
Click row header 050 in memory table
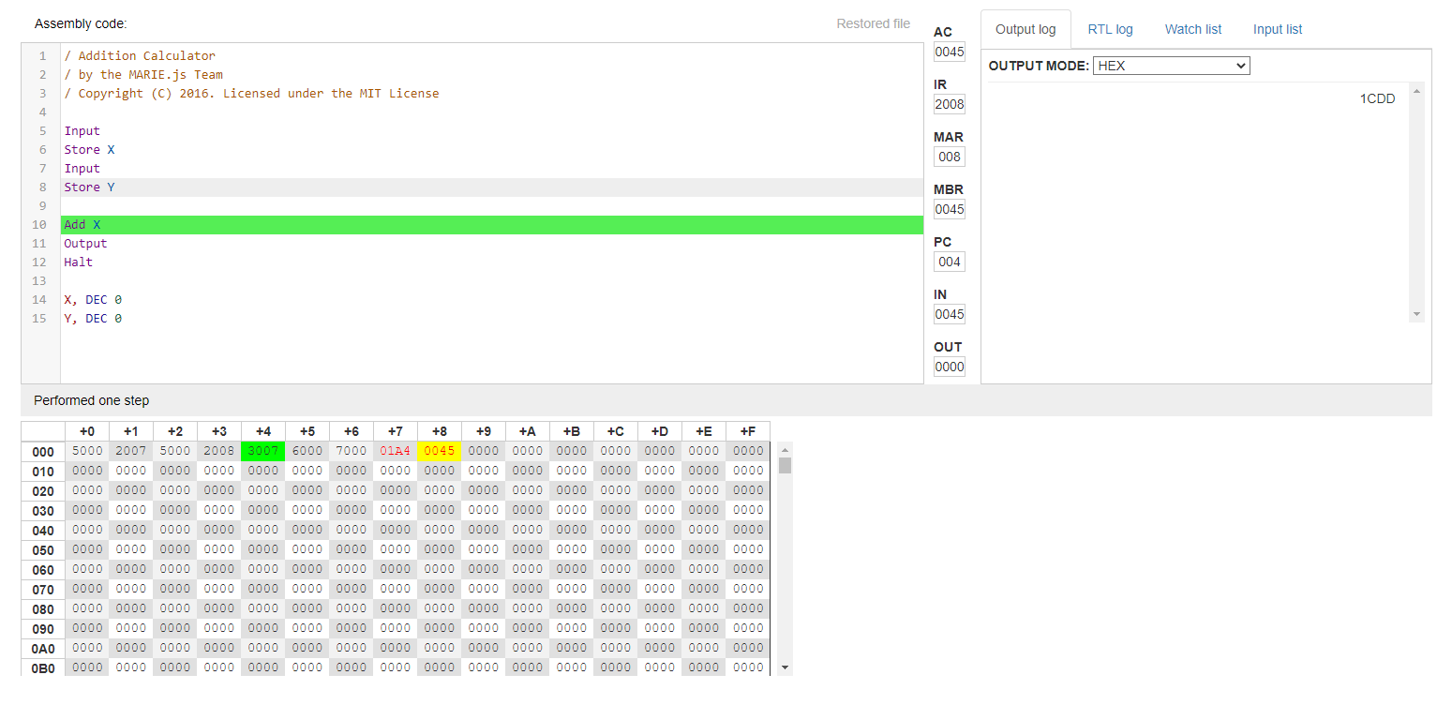point(43,550)
